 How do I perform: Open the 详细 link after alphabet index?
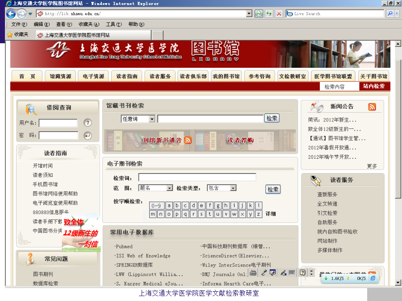coord(271,214)
